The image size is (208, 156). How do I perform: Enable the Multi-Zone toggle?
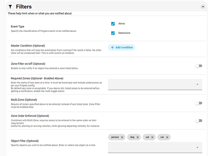coord(199,103)
